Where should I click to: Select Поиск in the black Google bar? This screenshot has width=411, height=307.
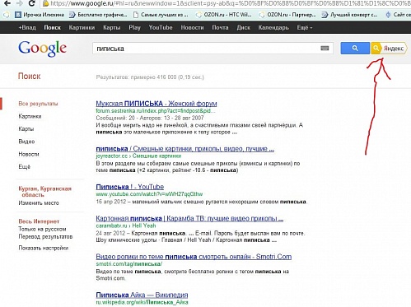pos(52,27)
